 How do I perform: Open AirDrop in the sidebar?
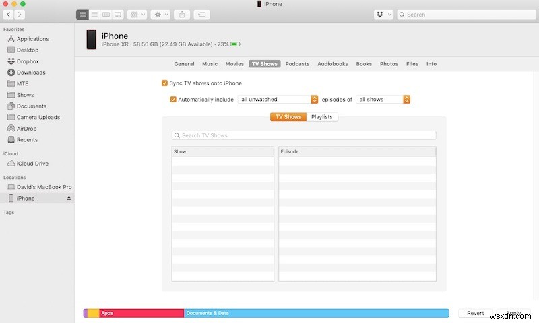click(26, 129)
